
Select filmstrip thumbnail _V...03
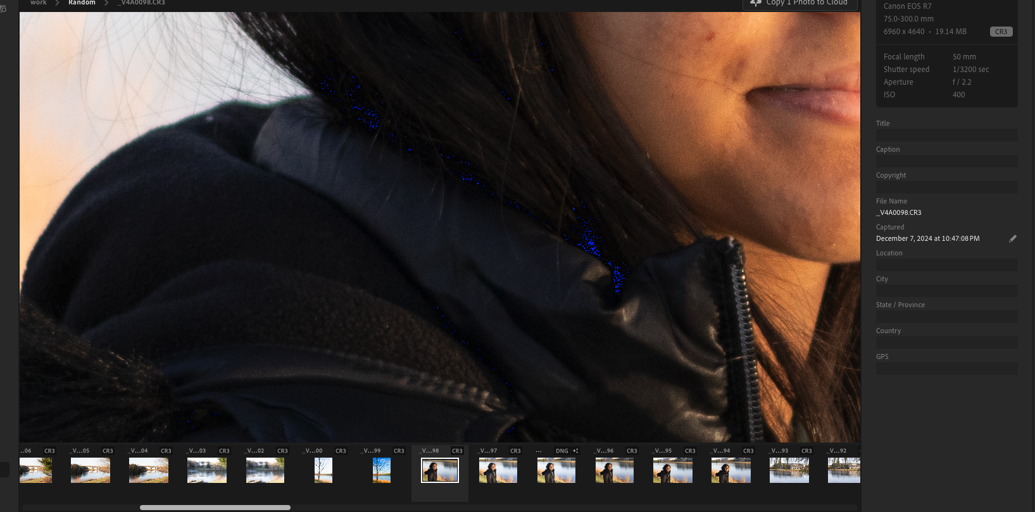click(207, 470)
